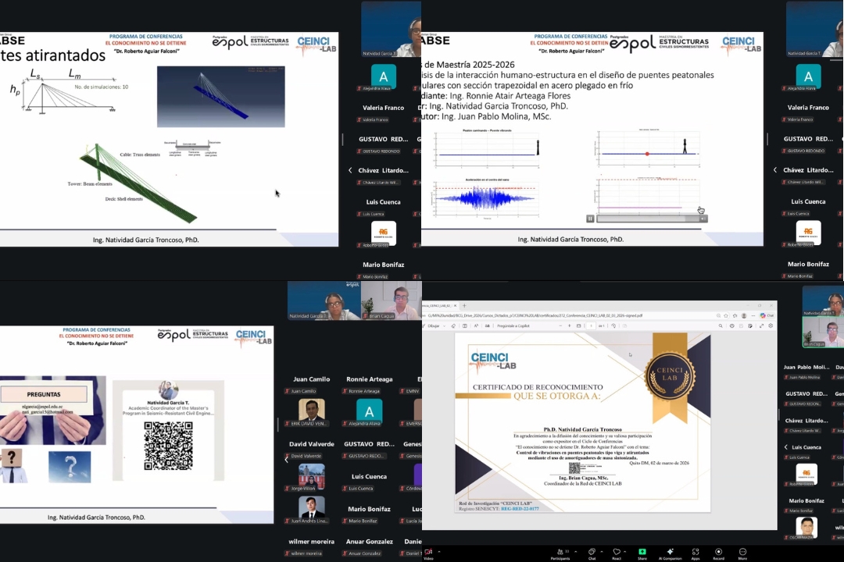The width and height of the screenshot is (844, 562).
Task: Open Zoom's AI Companion
Action: (x=670, y=553)
